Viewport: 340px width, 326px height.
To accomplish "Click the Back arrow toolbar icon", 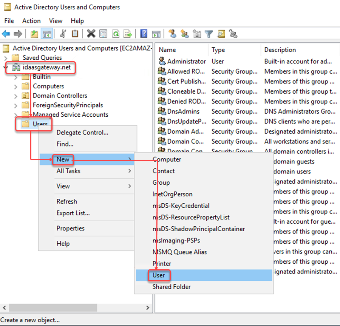I will tap(6, 34).
